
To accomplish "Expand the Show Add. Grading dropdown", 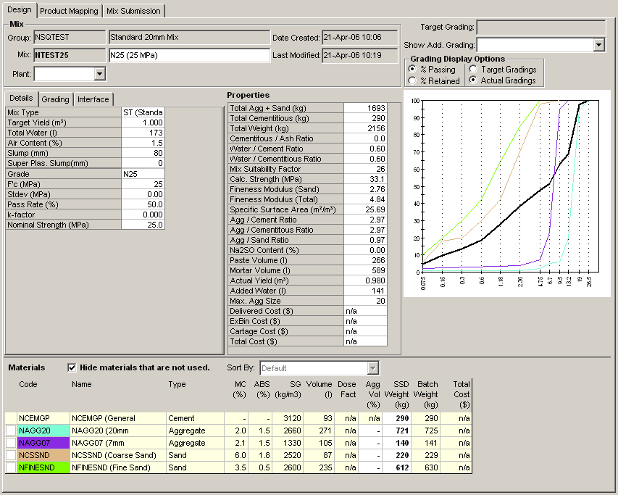I will [x=598, y=45].
